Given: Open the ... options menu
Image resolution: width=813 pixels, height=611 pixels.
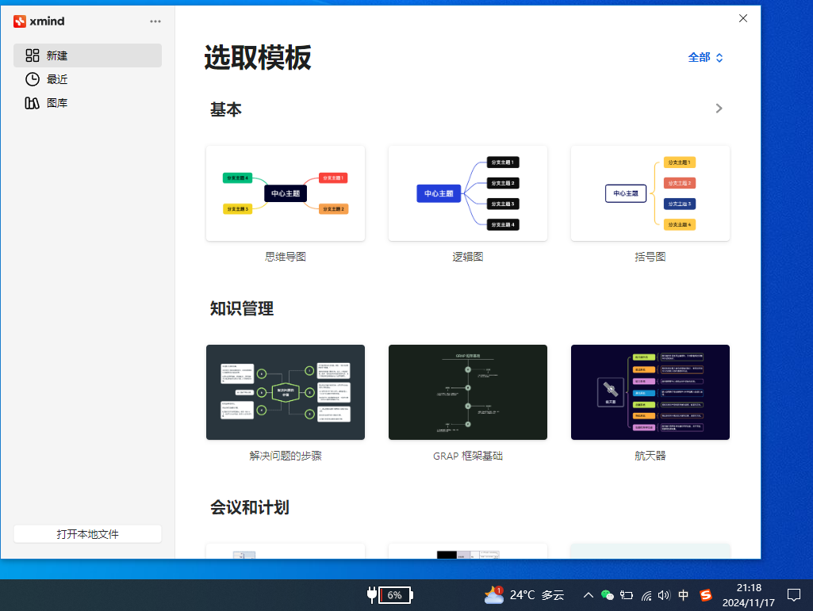Looking at the screenshot, I should pyautogui.click(x=155, y=21).
